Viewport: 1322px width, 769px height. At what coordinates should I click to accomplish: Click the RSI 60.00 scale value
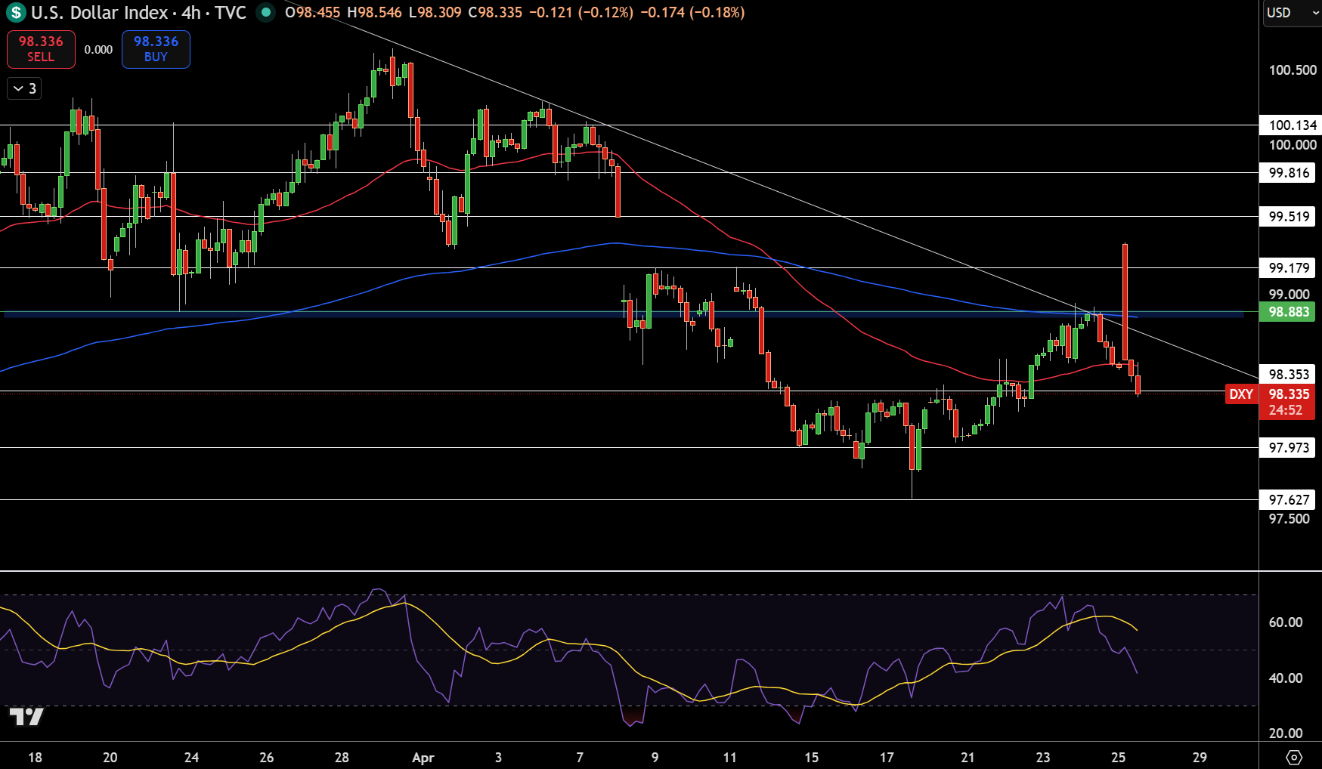pyautogui.click(x=1286, y=622)
